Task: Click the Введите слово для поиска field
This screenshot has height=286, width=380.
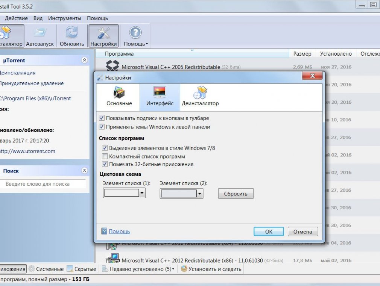Action: click(x=43, y=184)
